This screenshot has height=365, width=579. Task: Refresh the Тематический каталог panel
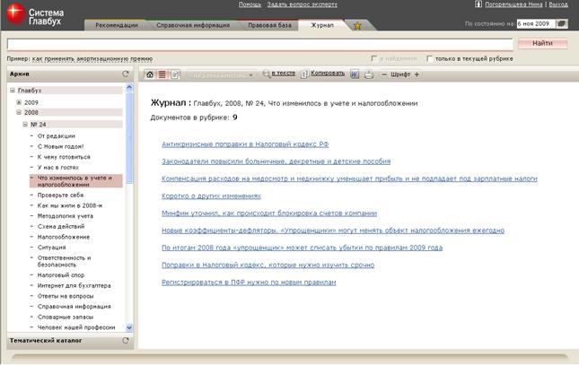pyautogui.click(x=126, y=340)
